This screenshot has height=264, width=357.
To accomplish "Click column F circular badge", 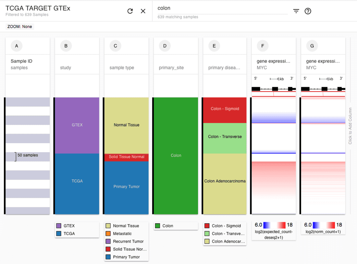I will [x=263, y=46].
